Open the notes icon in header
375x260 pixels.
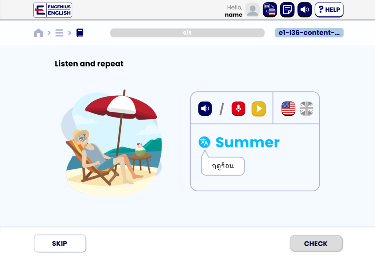point(287,10)
